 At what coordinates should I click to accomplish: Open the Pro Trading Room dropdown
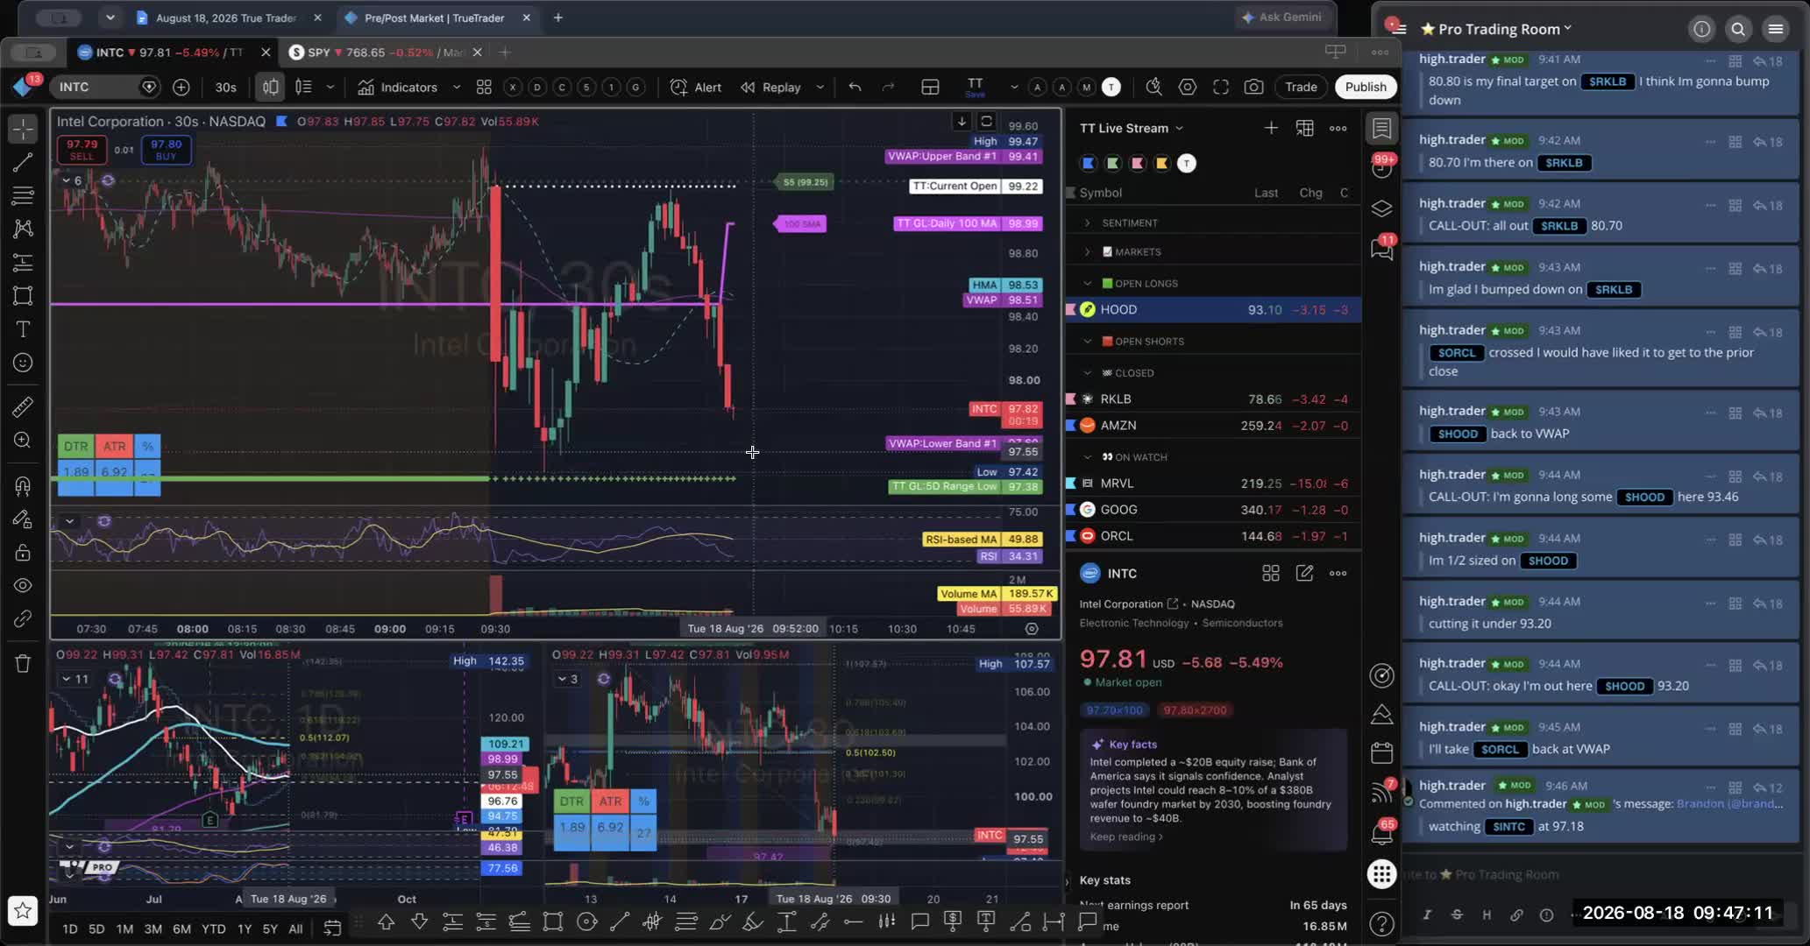(1496, 29)
